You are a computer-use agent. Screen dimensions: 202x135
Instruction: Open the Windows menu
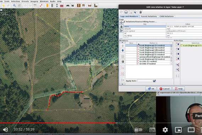44,1
